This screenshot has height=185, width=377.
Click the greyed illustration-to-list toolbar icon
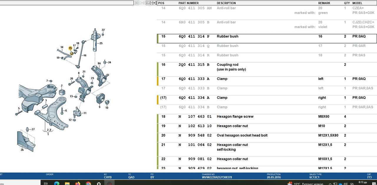142,3
